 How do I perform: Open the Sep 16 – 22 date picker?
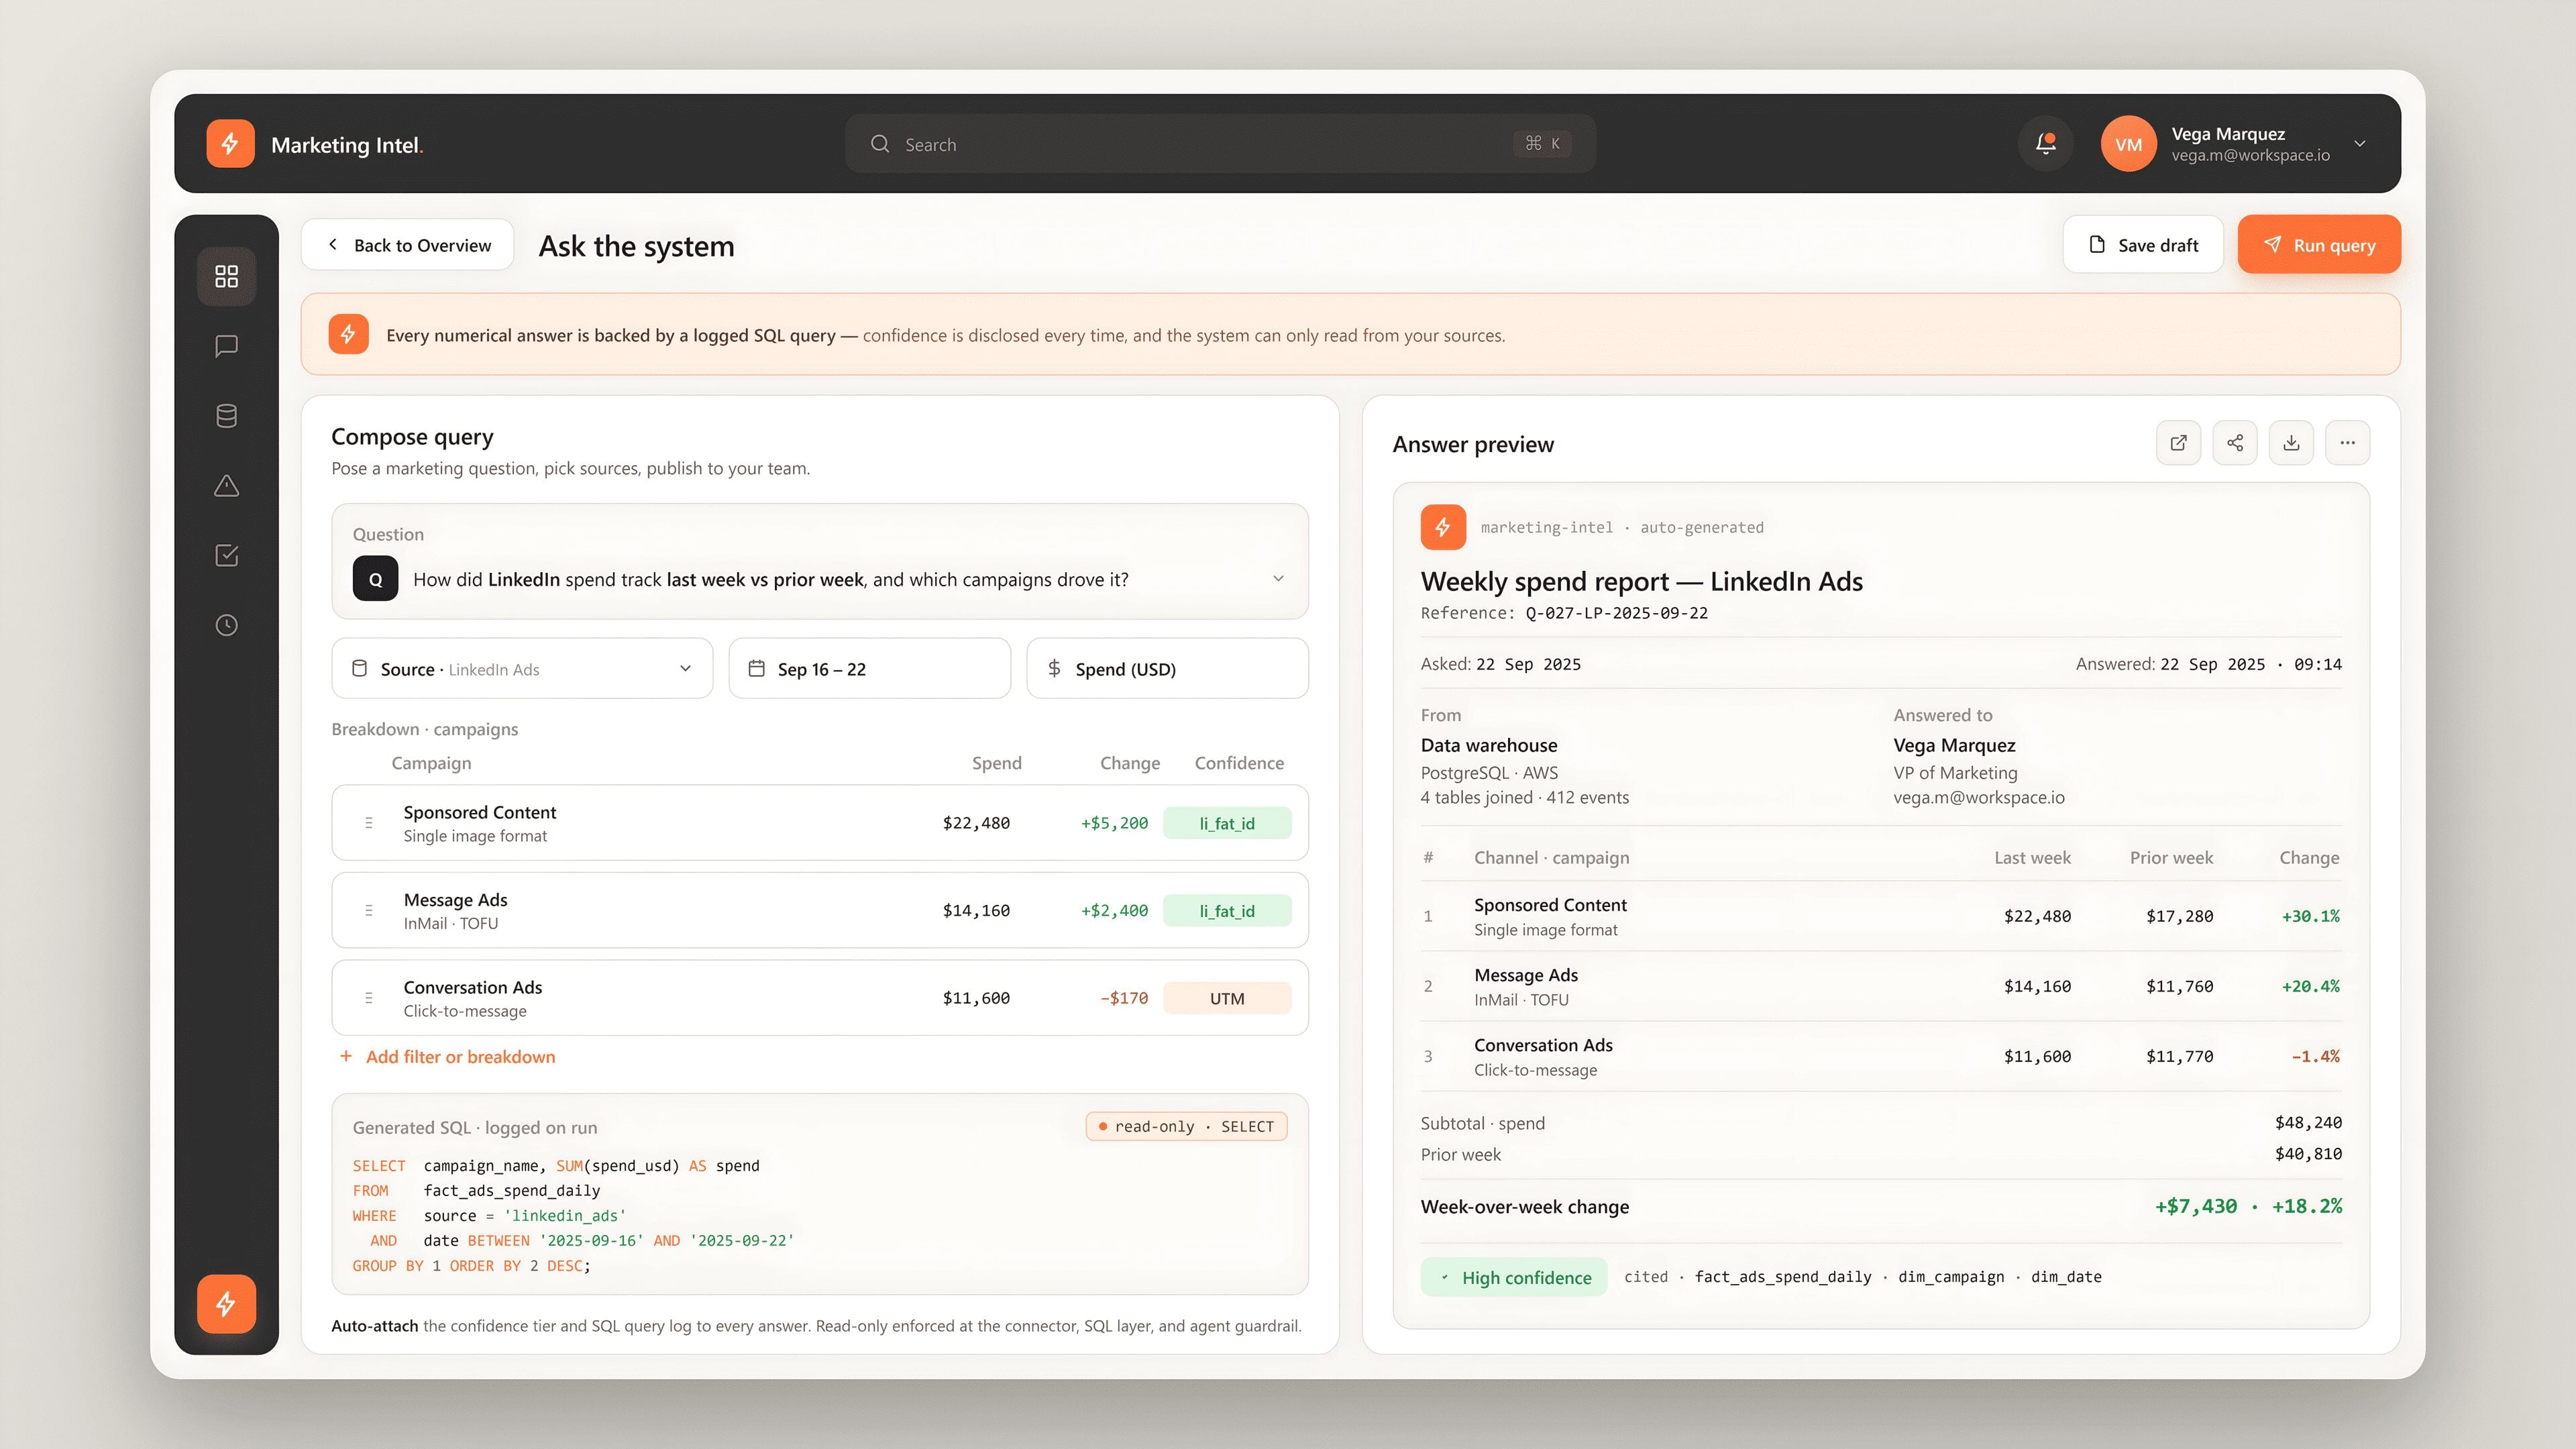(x=869, y=668)
